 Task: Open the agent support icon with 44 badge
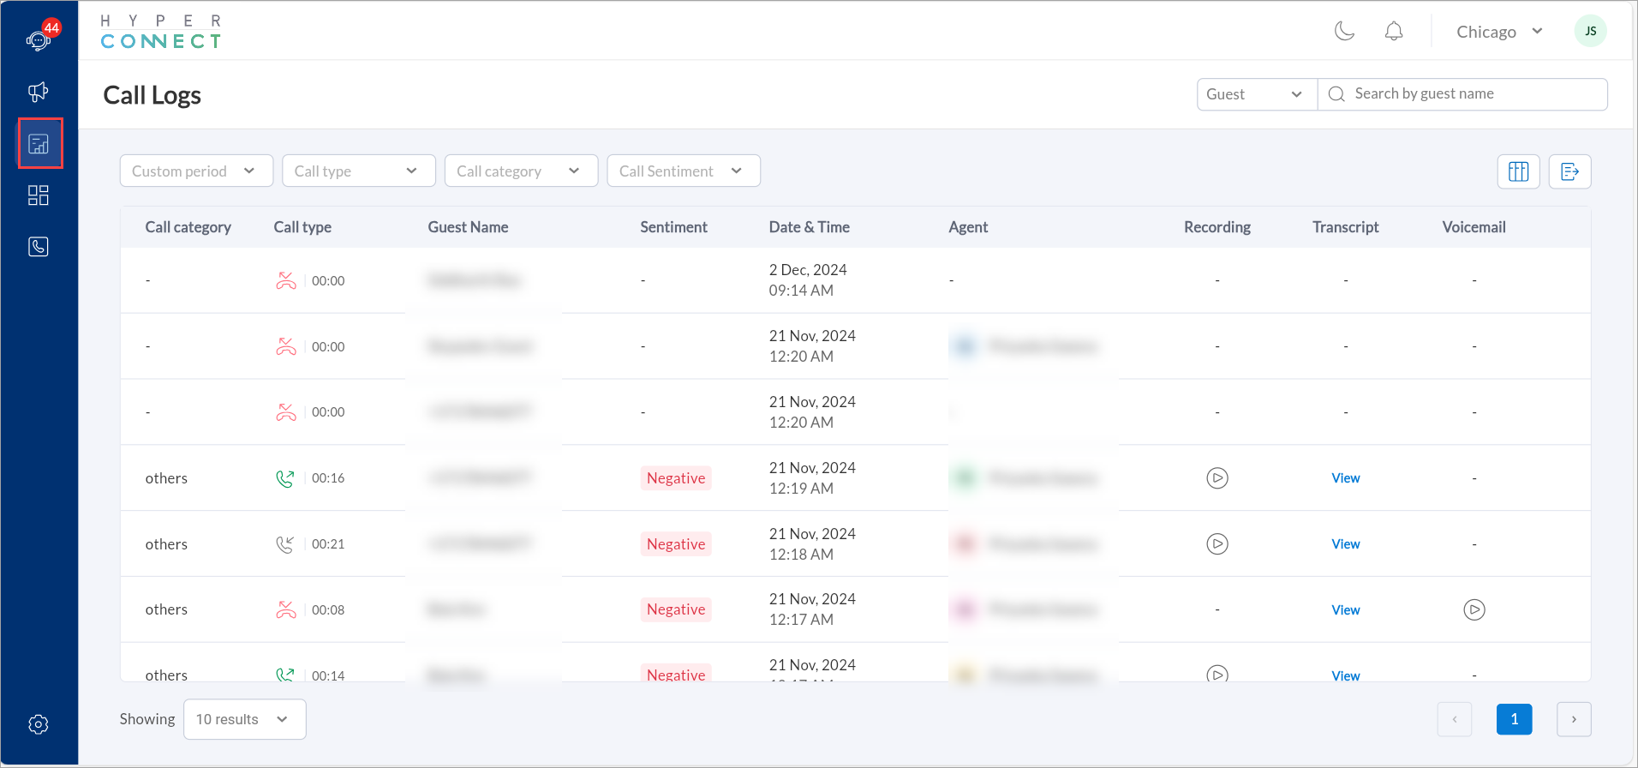[39, 39]
